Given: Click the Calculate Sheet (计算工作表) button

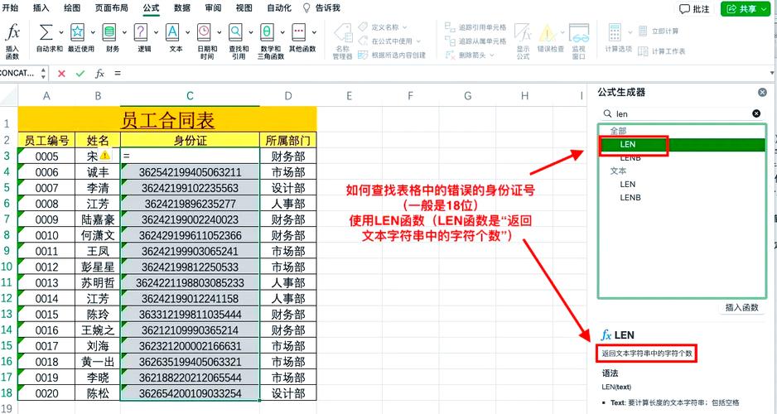Looking at the screenshot, I should 662,51.
